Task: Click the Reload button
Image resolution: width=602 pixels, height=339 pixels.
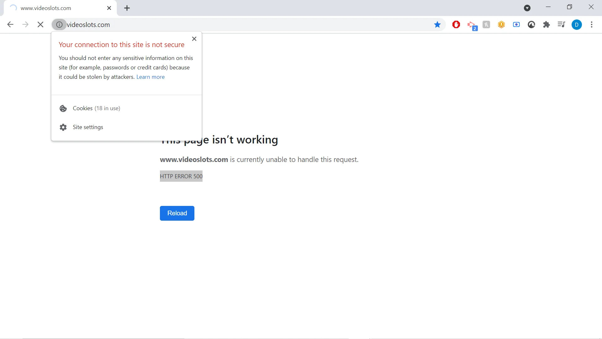Action: tap(177, 213)
